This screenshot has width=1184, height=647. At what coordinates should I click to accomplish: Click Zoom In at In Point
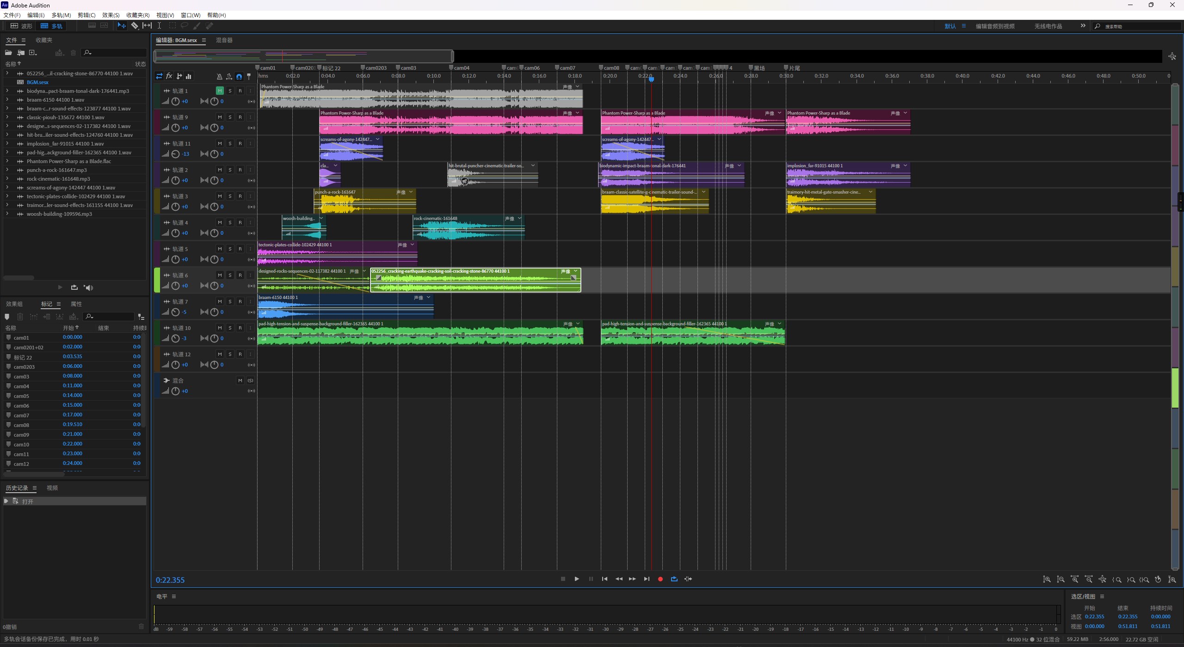pos(1117,580)
